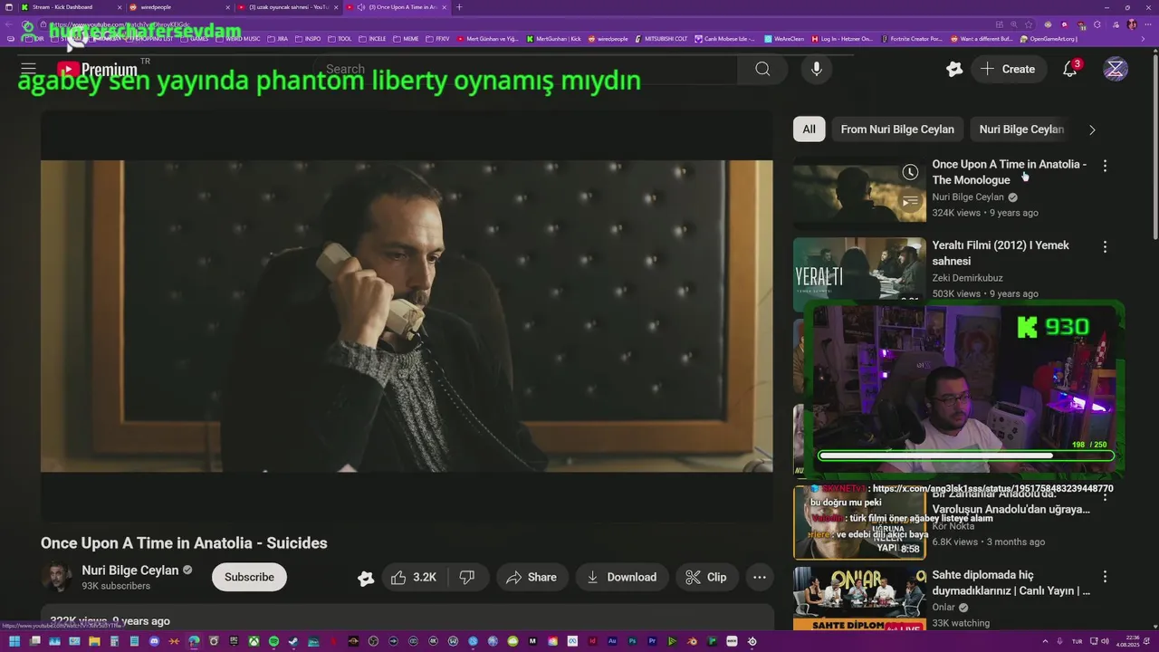
Task: Open Spotify from the taskbar
Action: [273, 641]
